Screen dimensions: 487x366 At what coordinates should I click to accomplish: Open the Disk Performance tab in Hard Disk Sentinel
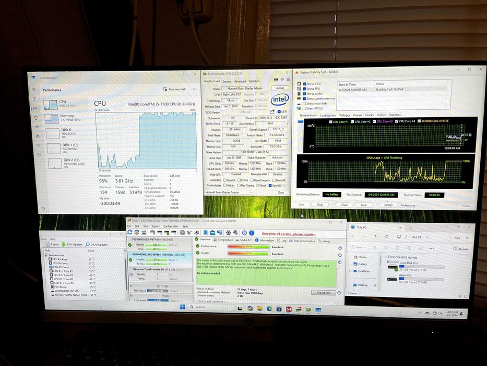[301, 241]
